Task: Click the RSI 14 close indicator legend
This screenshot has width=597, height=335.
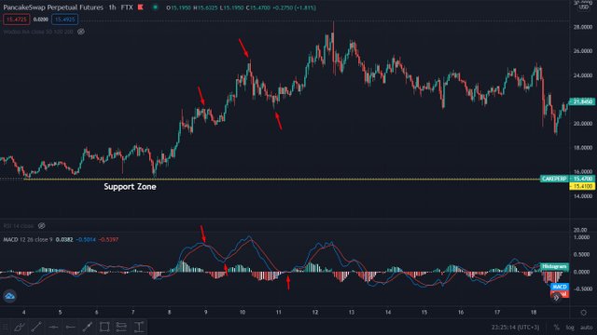Action: click(19, 226)
